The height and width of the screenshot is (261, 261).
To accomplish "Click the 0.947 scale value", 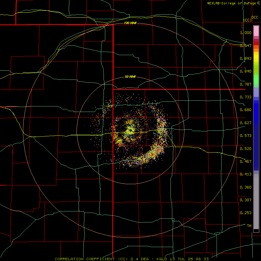I will (x=246, y=46).
